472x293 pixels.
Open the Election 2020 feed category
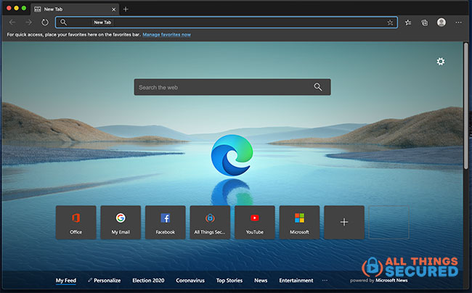coord(148,281)
